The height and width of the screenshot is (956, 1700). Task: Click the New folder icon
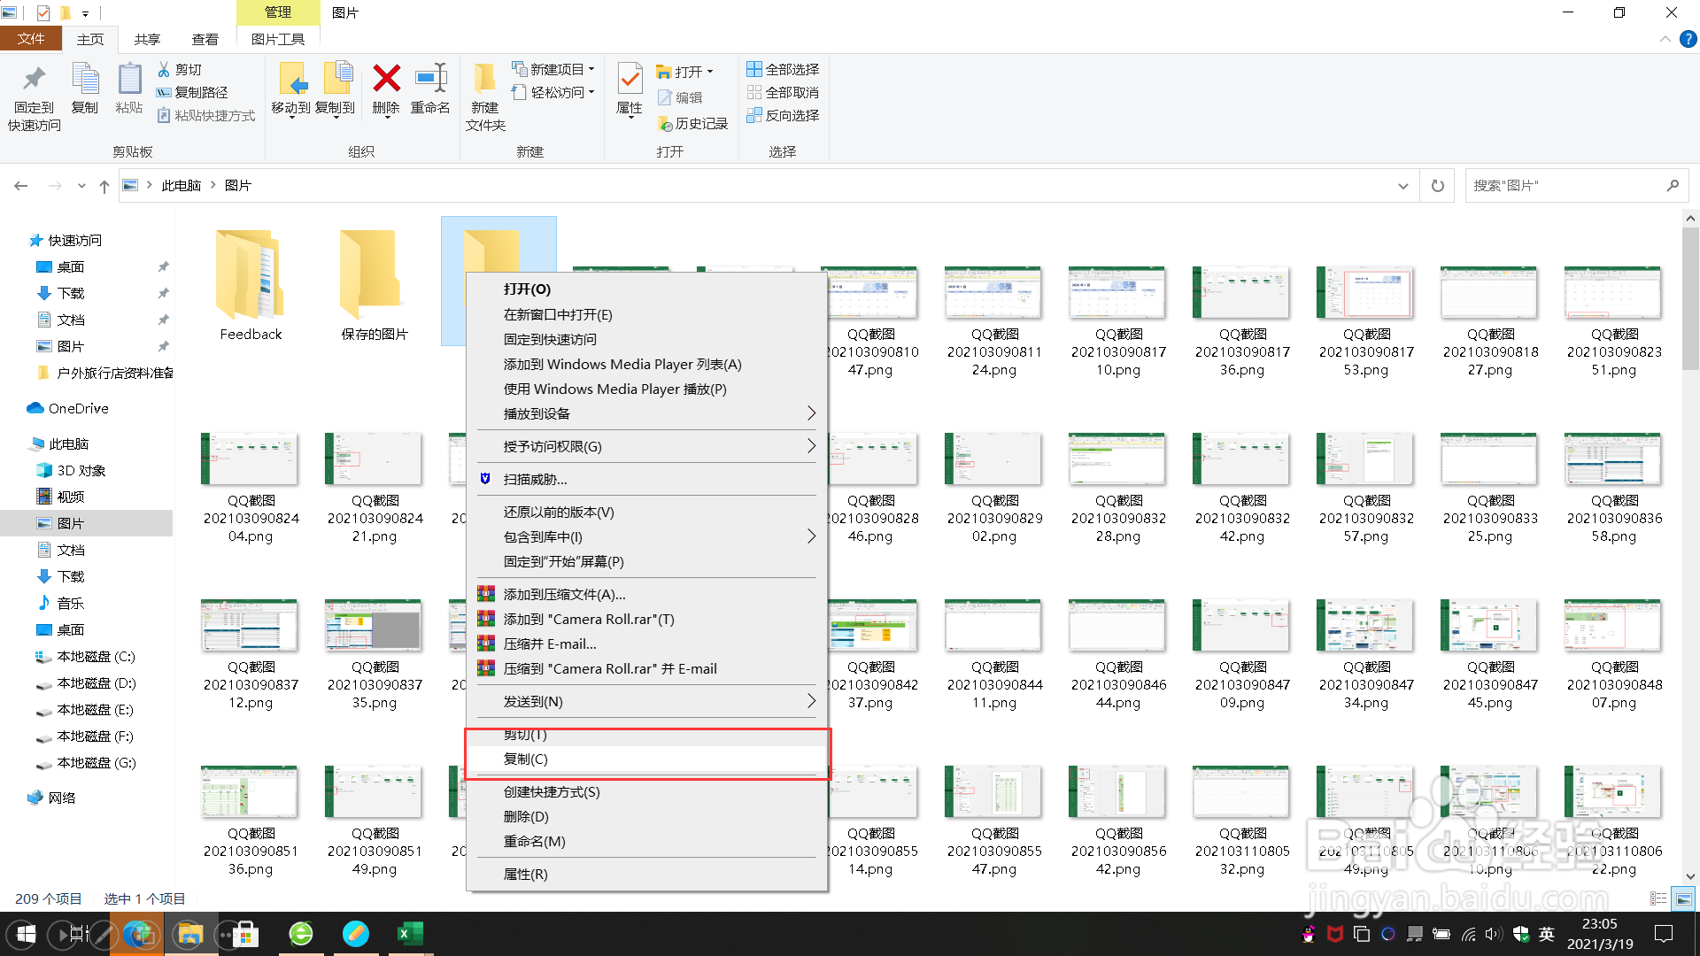click(x=484, y=80)
